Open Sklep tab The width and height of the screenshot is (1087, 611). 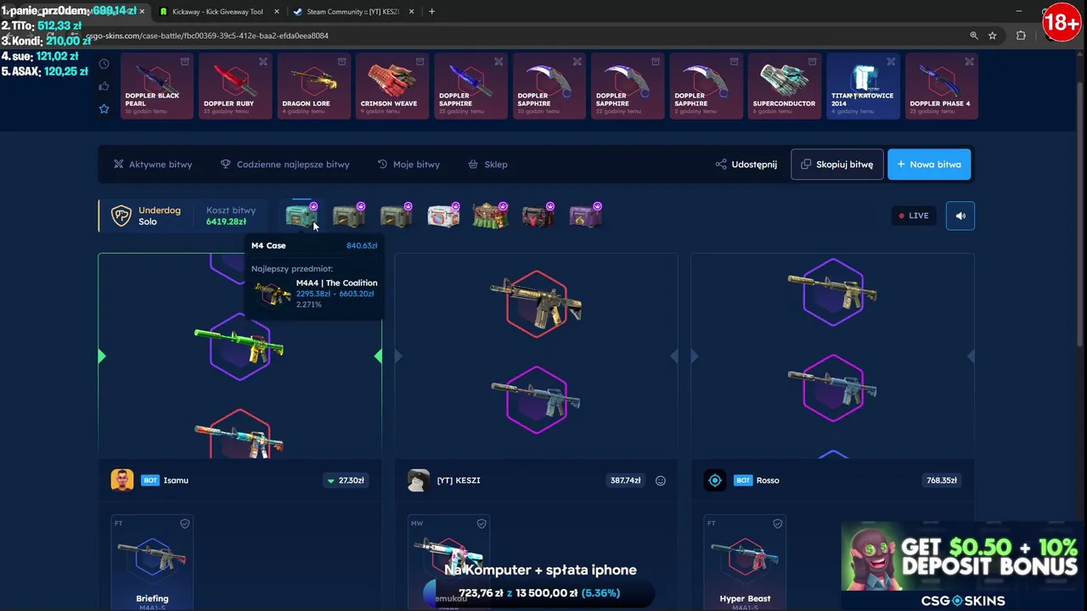[x=487, y=164]
